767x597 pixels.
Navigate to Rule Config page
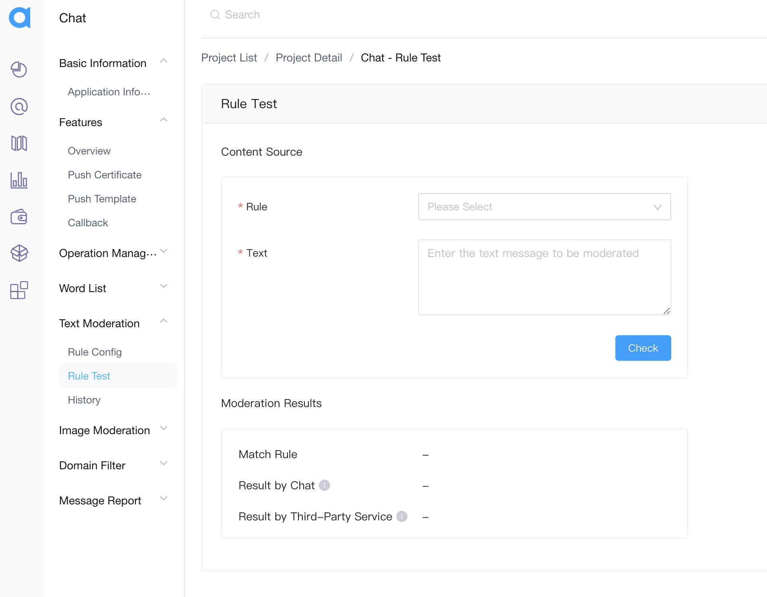95,352
